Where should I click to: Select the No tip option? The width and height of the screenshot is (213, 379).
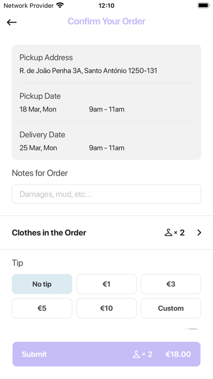pyautogui.click(x=42, y=284)
